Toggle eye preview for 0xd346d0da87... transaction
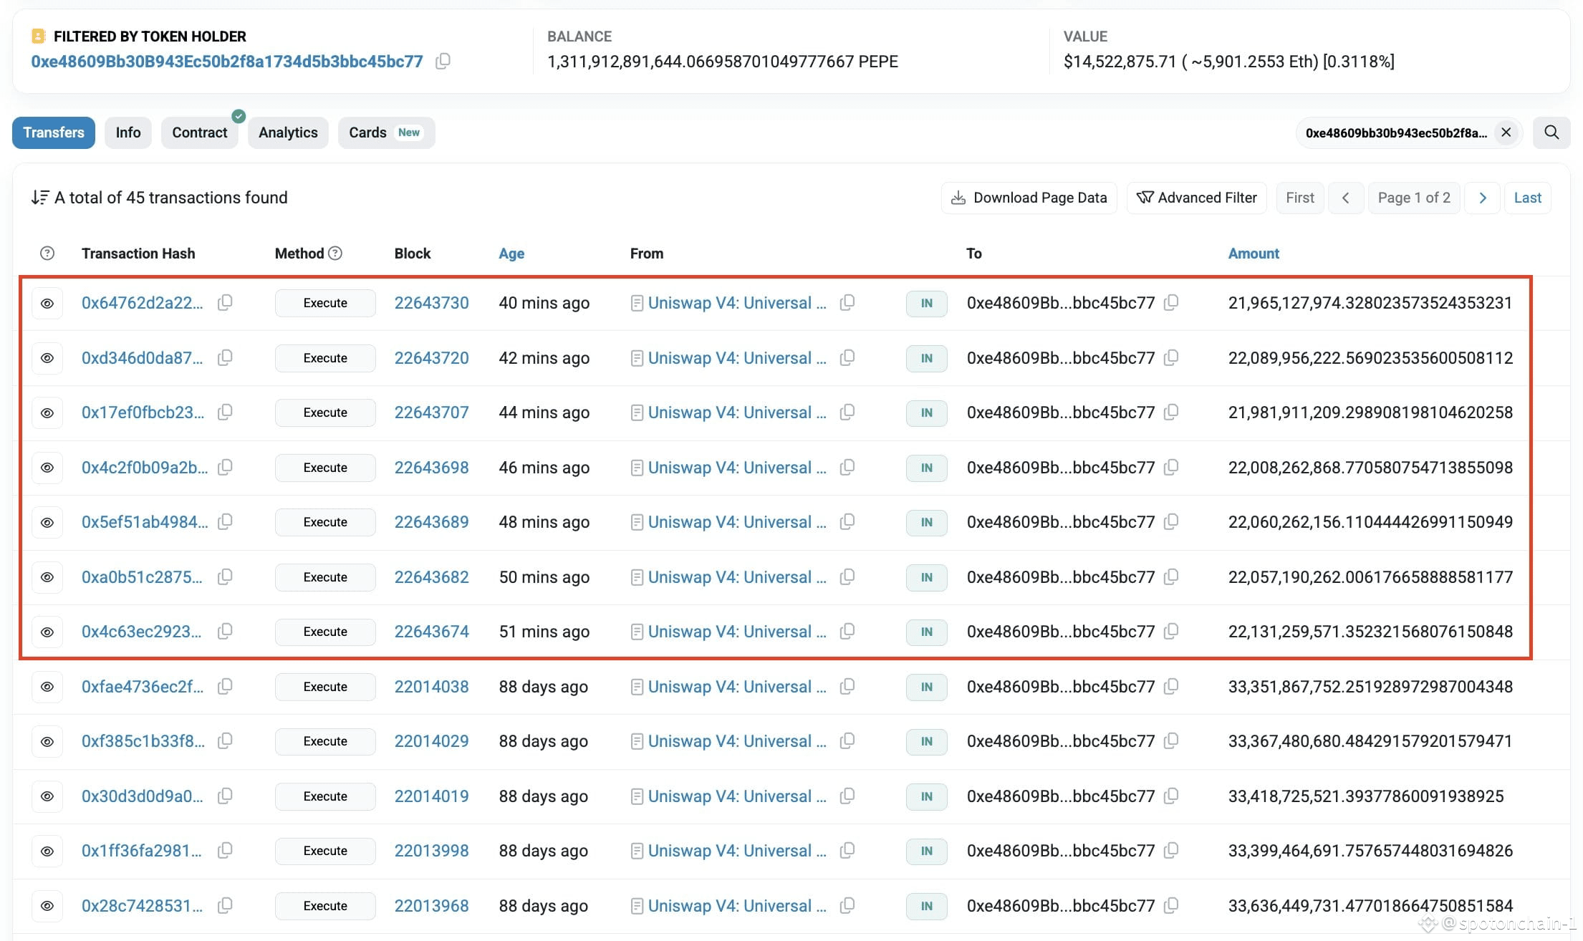 click(47, 358)
